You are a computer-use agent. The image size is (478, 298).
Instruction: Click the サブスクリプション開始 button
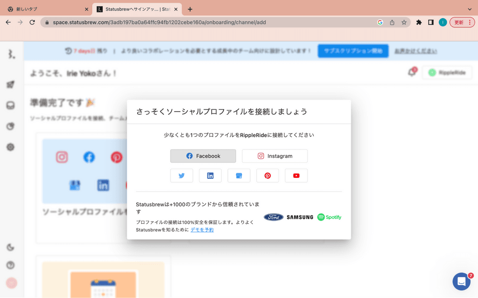coord(353,51)
